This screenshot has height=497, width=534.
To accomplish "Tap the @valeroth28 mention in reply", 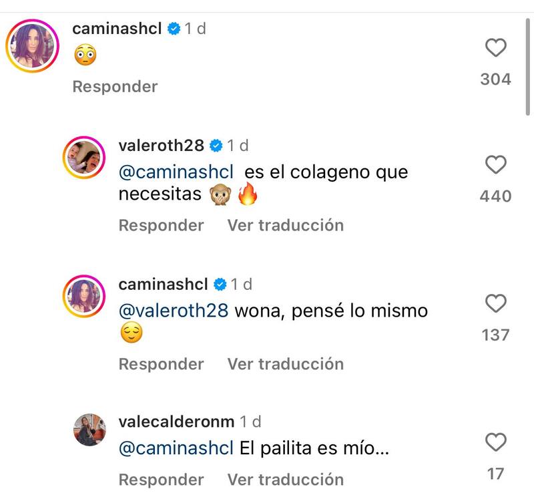I will pos(174,311).
